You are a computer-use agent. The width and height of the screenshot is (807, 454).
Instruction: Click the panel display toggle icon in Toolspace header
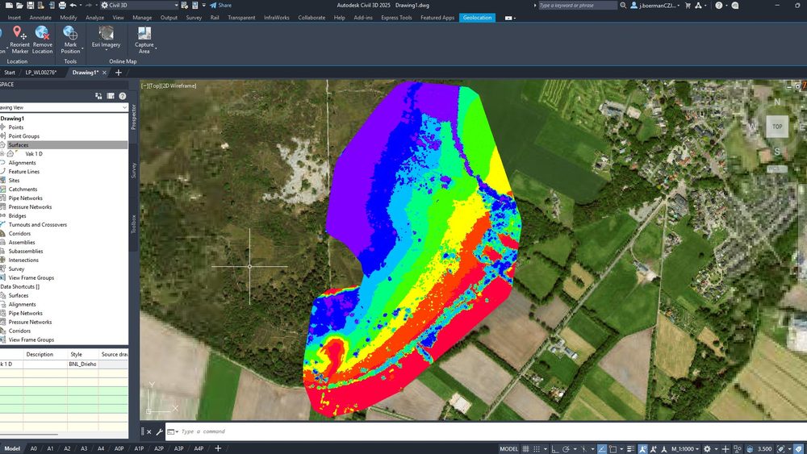click(x=111, y=96)
